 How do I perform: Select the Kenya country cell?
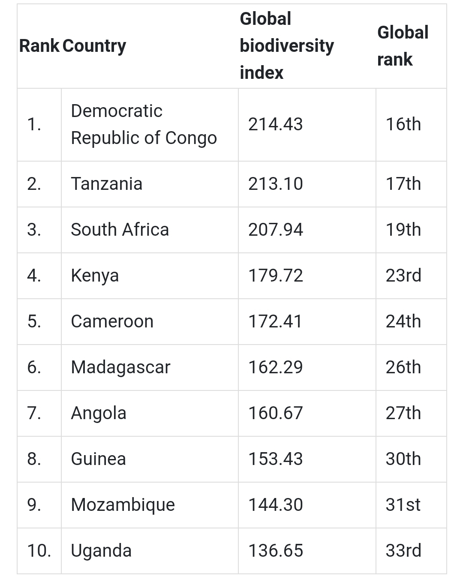95,276
